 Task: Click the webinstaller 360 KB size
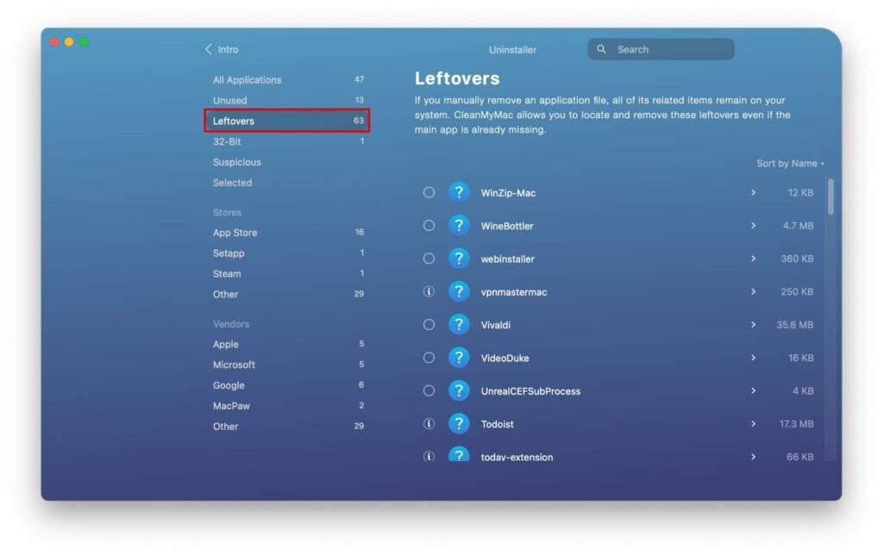click(x=797, y=259)
